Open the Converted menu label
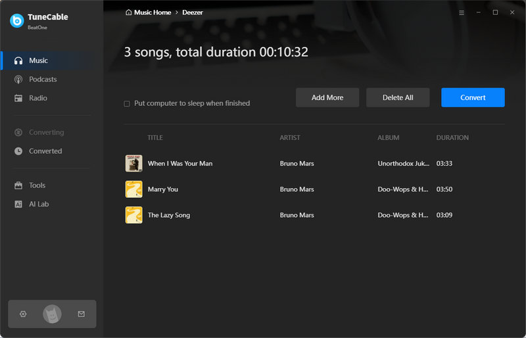 click(x=45, y=151)
